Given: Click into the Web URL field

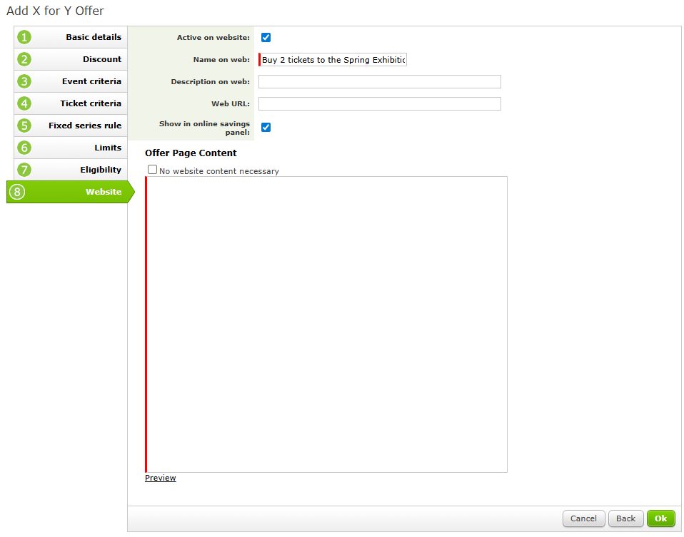Looking at the screenshot, I should 380,103.
